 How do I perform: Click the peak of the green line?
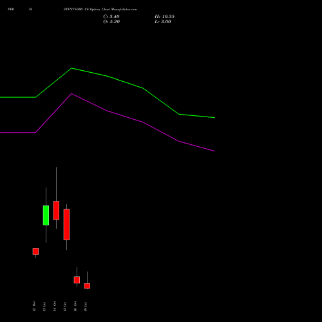click(71, 68)
